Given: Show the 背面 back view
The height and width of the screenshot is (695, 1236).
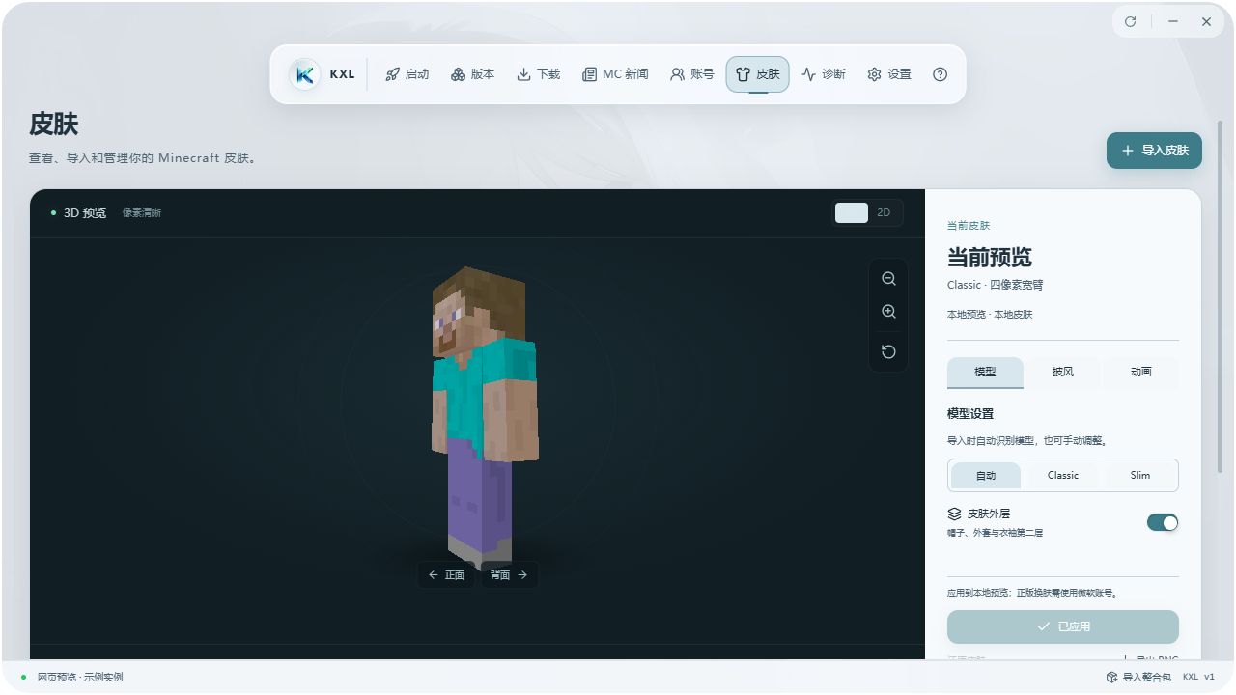Looking at the screenshot, I should [509, 574].
